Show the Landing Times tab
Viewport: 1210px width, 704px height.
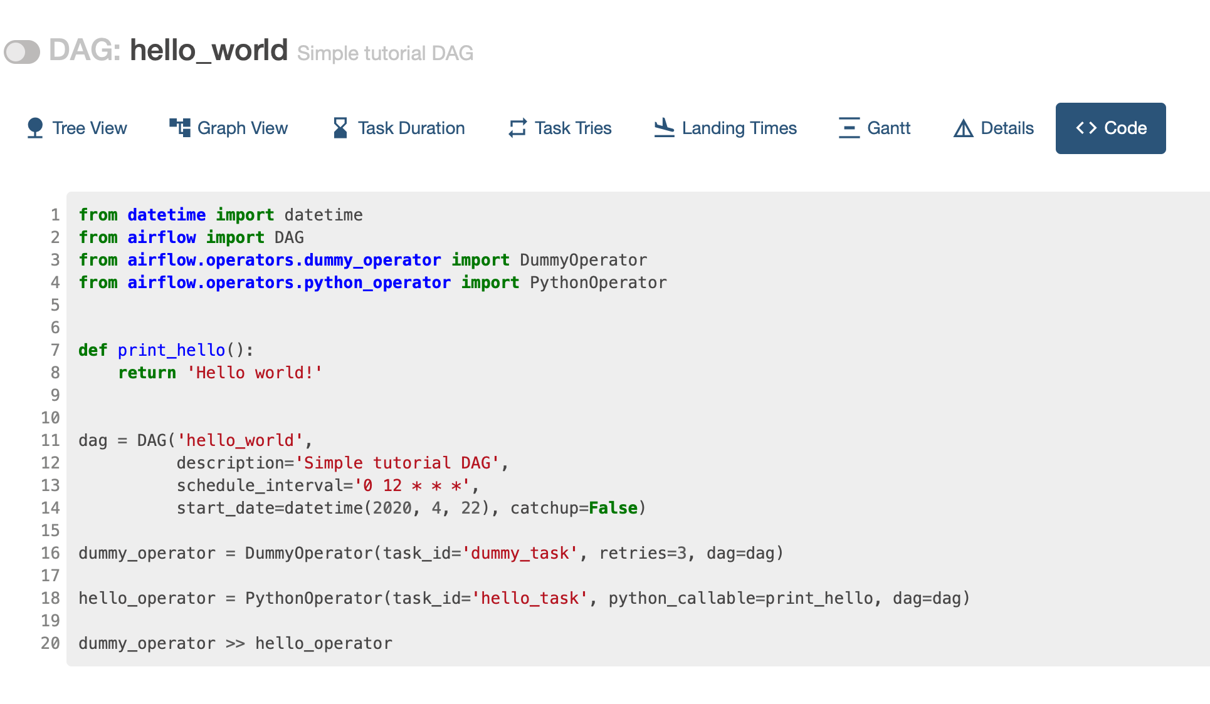(x=739, y=128)
